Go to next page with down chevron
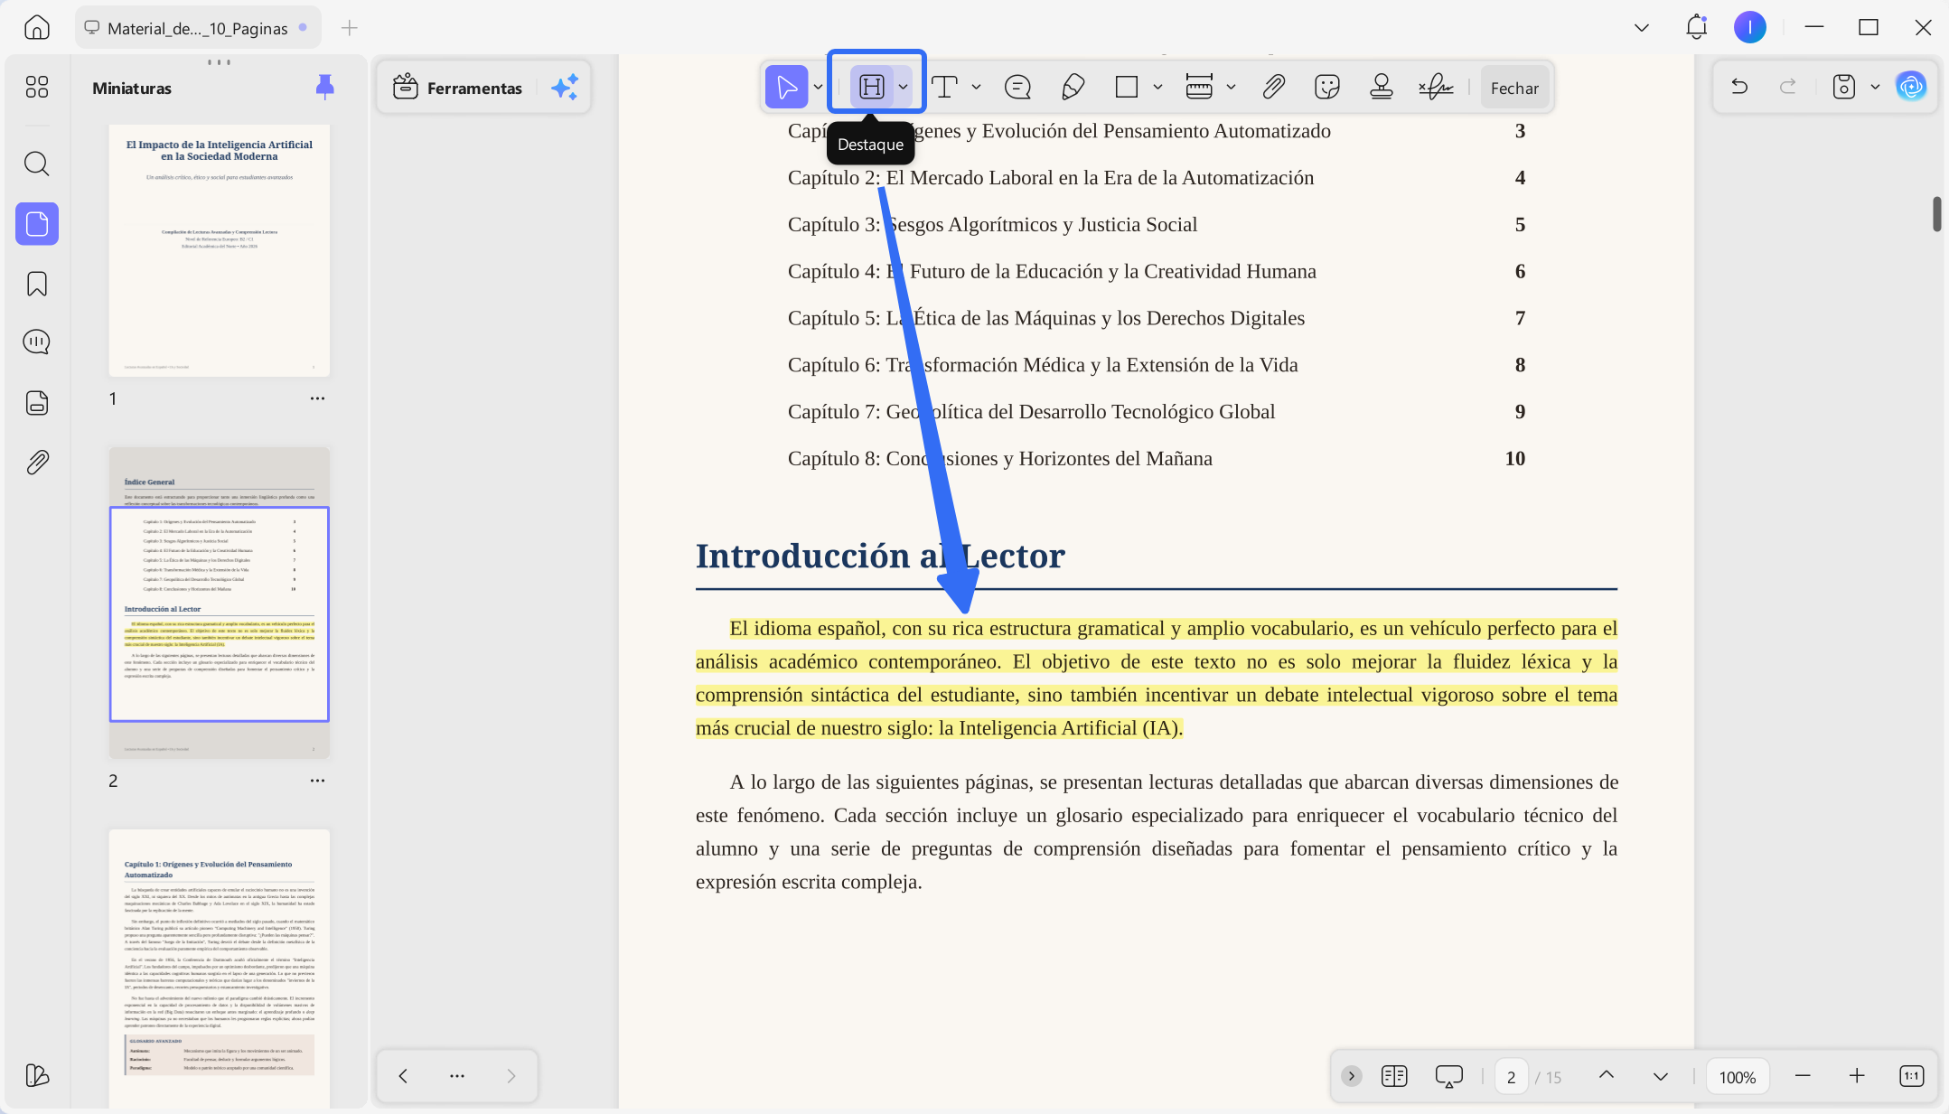 click(x=1661, y=1077)
